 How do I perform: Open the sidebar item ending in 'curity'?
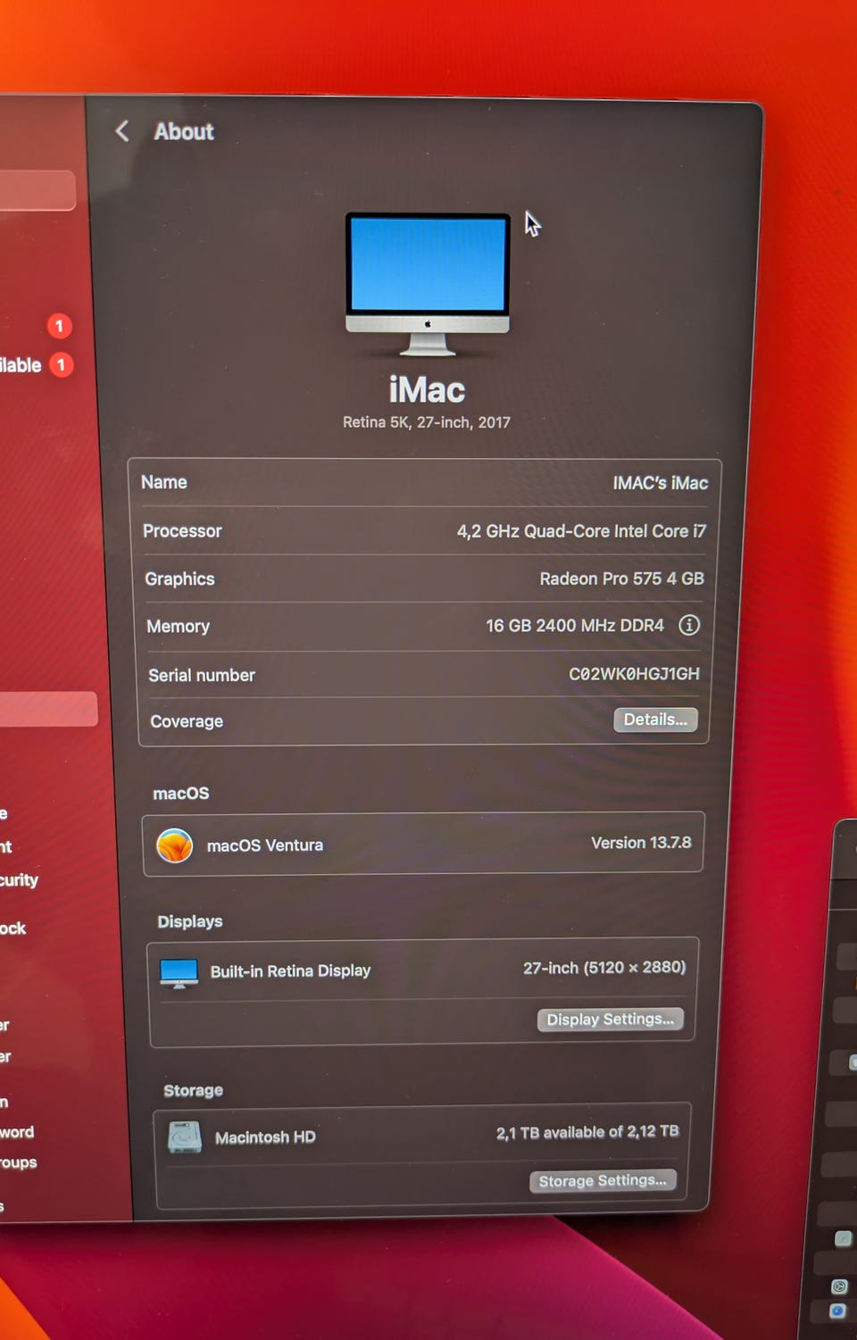(x=19, y=880)
